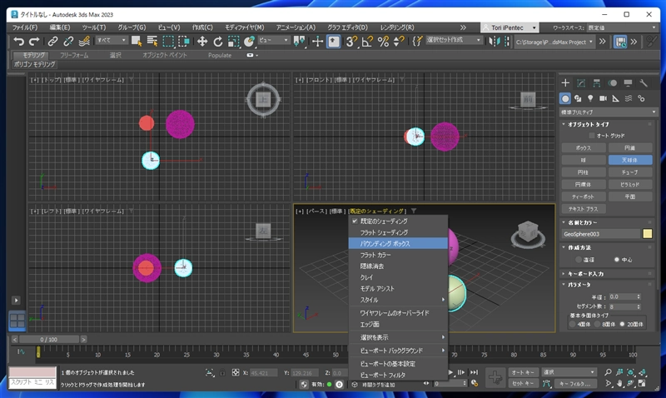This screenshot has width=666, height=398.
Task: Open the ファイル(F) menu
Action: (x=25, y=27)
